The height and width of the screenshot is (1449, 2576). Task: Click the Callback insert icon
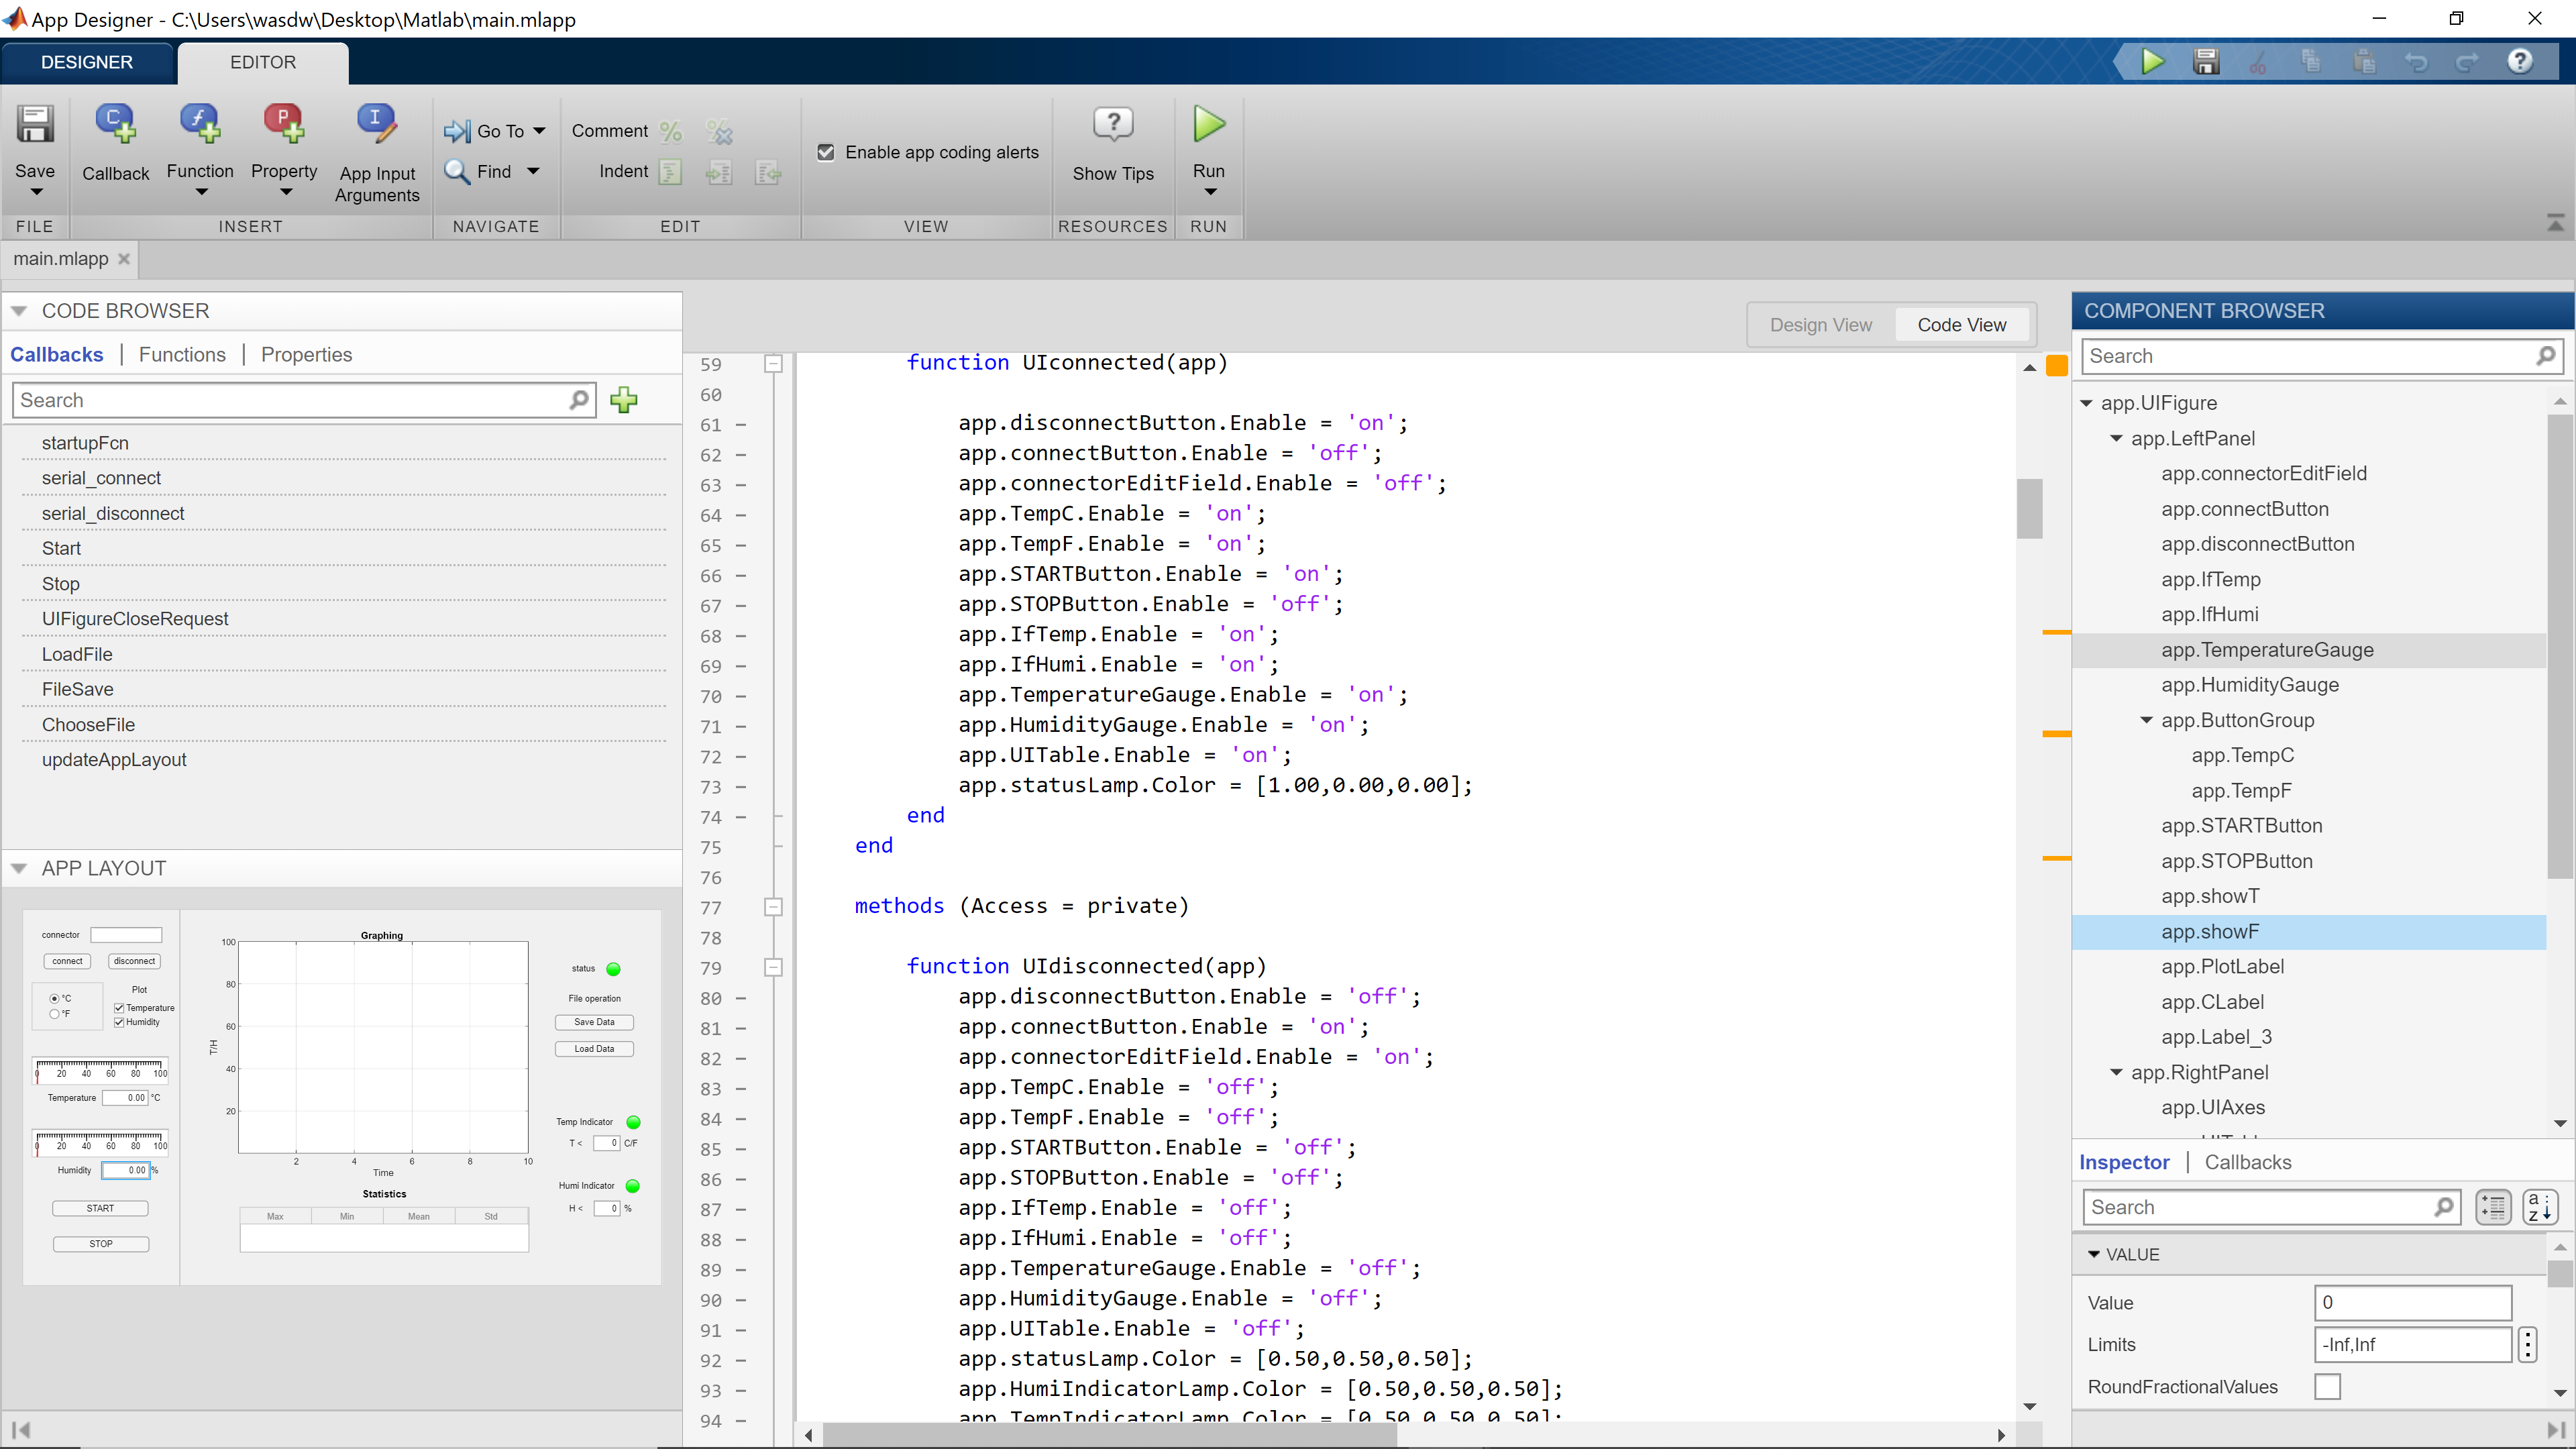115,126
